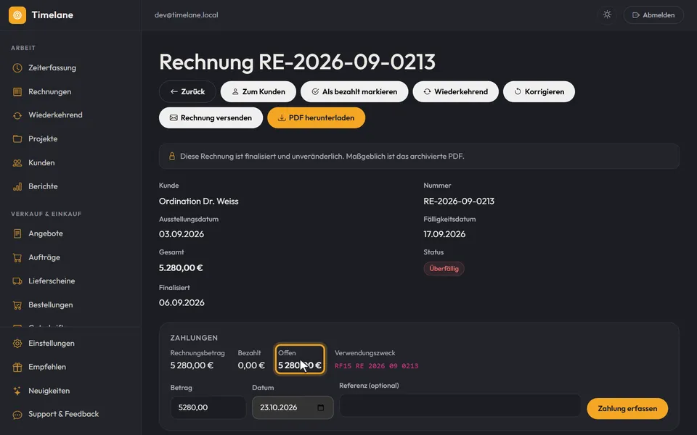Click the Wiederkehrend action button
The image size is (697, 435).
(456, 91)
